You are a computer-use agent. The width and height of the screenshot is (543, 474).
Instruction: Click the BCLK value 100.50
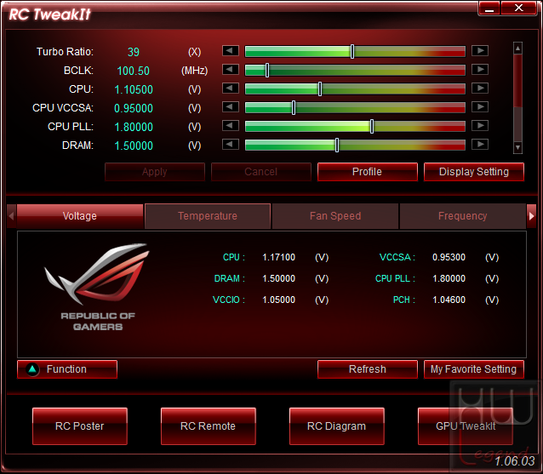click(134, 71)
